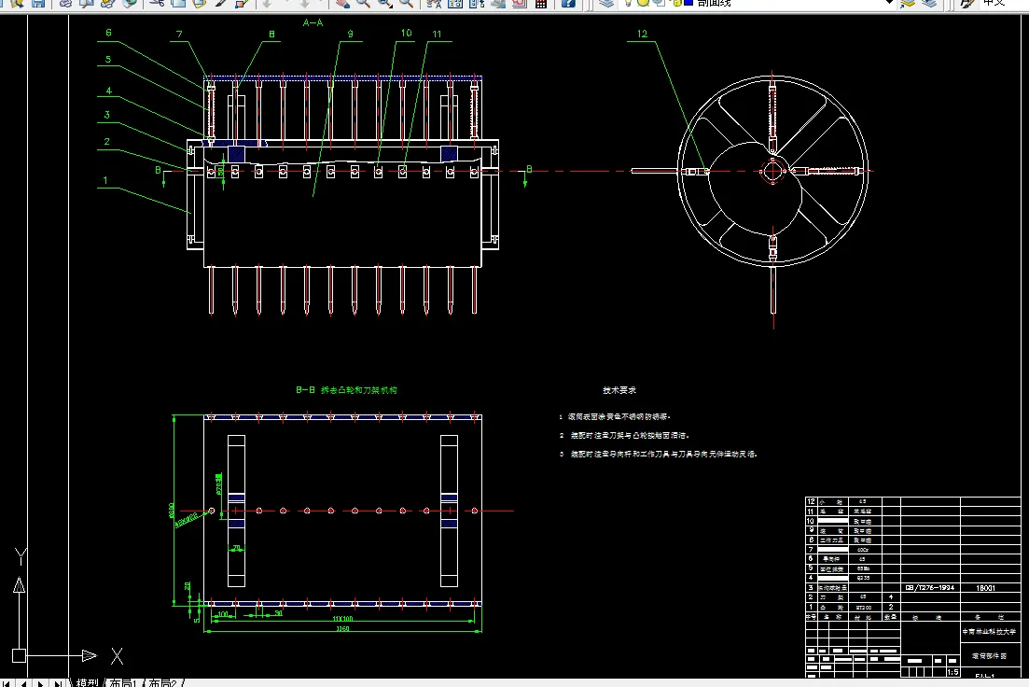Open the Properties palette icon
The height and width of the screenshot is (687, 1029).
pyautogui.click(x=434, y=4)
